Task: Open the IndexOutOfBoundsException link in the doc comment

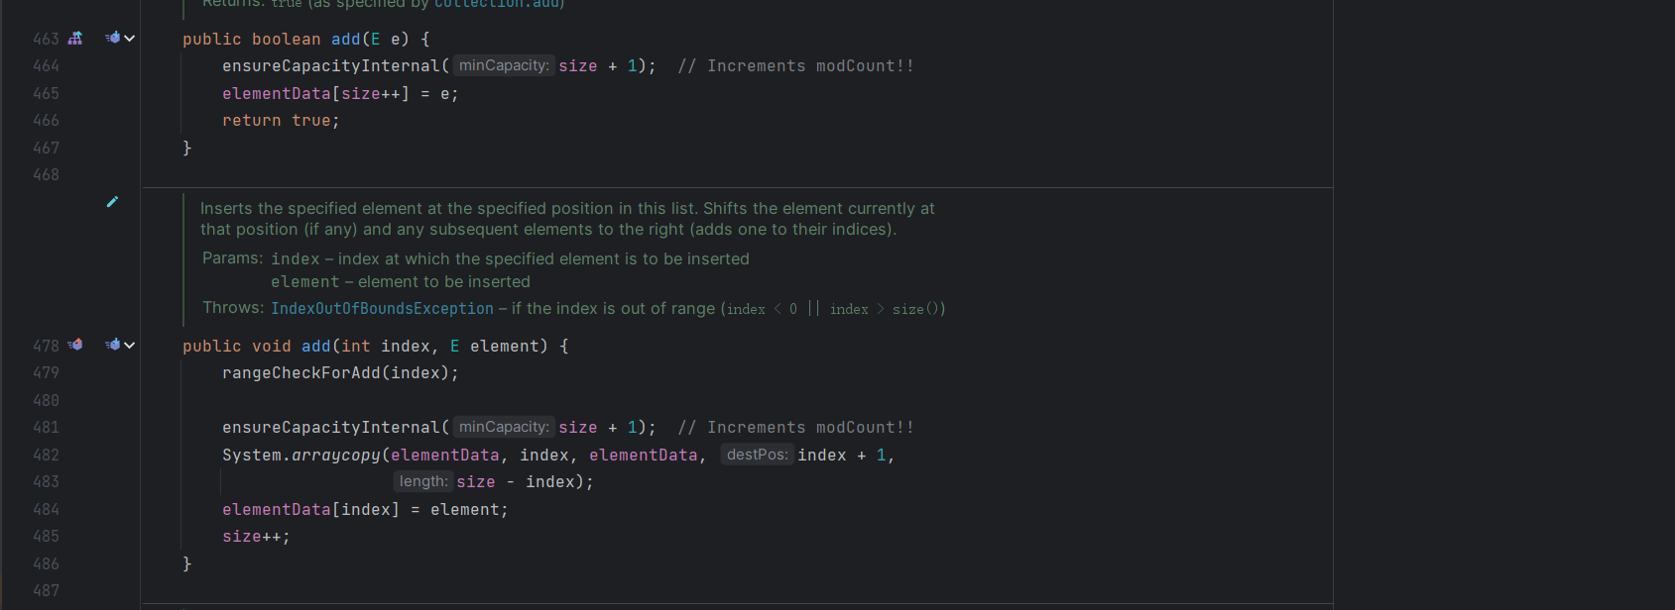Action: tap(382, 309)
